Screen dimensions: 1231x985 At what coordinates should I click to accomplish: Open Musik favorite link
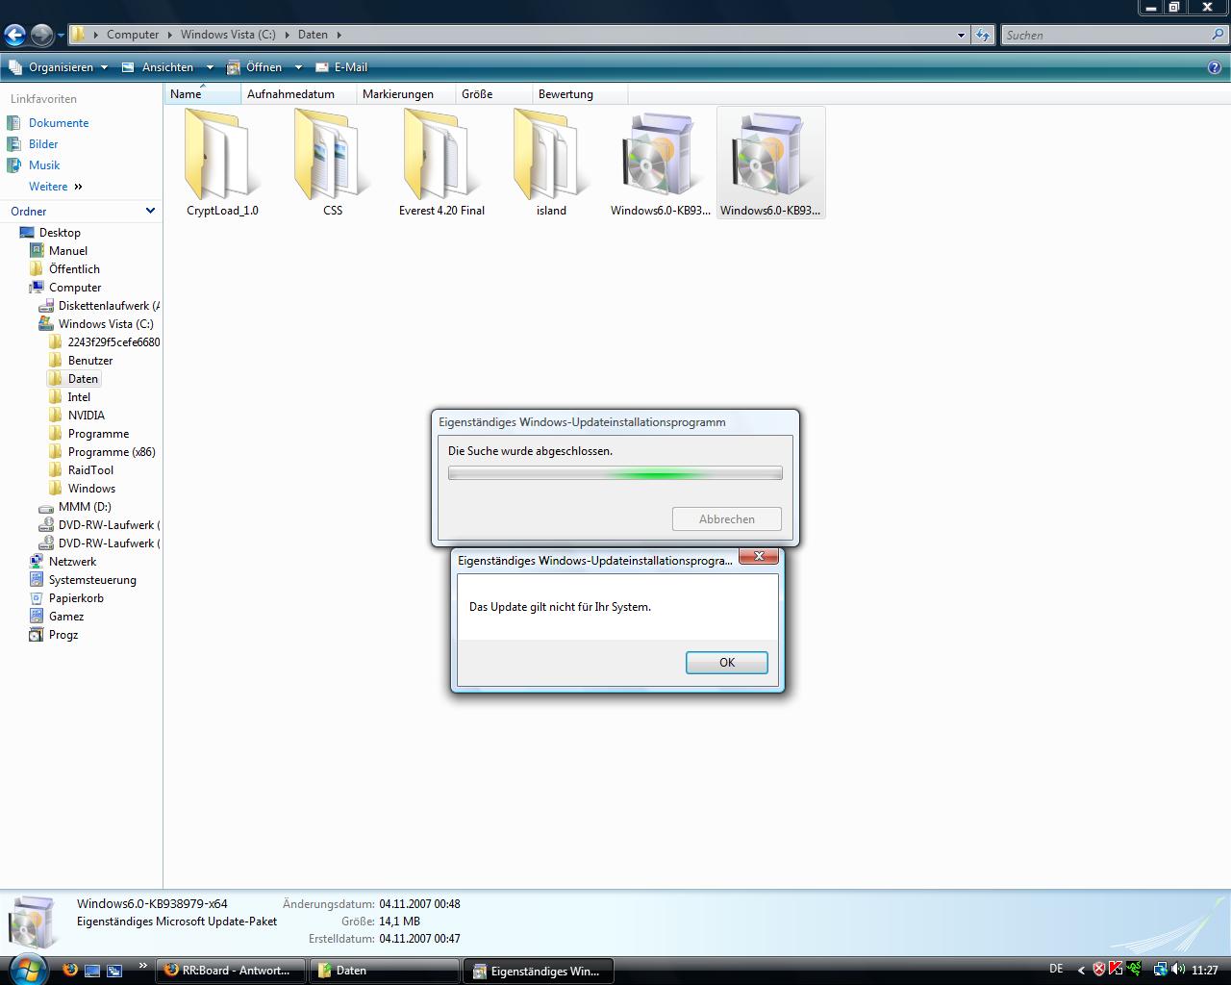[44, 165]
